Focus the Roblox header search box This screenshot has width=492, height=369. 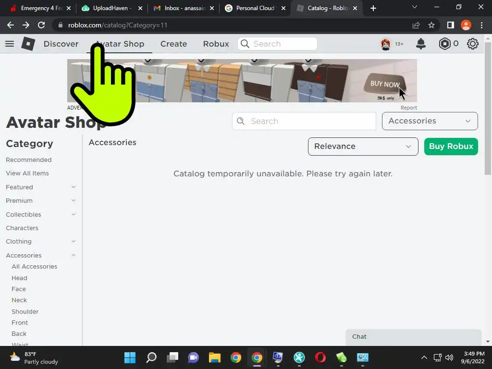click(x=277, y=44)
